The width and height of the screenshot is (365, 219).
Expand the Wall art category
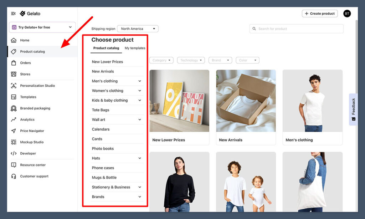click(x=139, y=119)
